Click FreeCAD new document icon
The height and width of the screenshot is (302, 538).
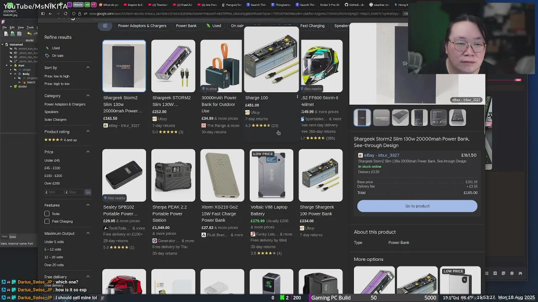(x=6, y=34)
